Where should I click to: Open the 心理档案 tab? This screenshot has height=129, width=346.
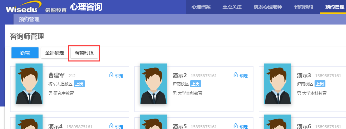point(201,7)
